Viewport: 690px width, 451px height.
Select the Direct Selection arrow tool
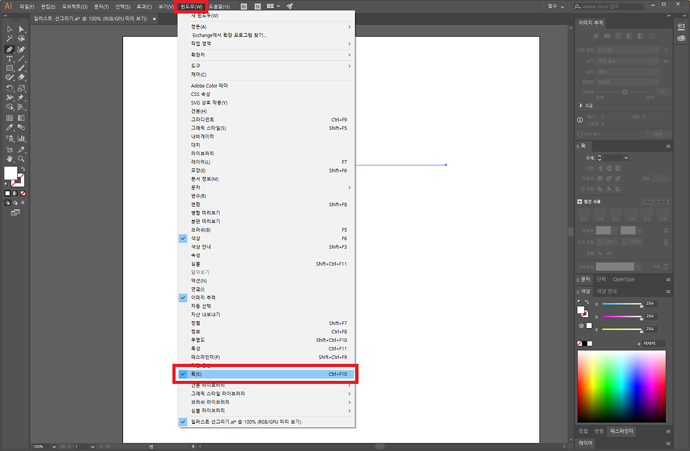pos(21,29)
